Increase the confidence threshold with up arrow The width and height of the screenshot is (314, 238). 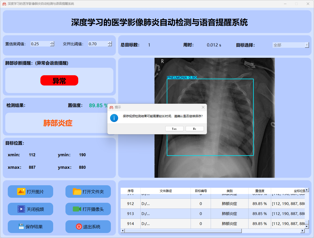pyautogui.click(x=52, y=42)
